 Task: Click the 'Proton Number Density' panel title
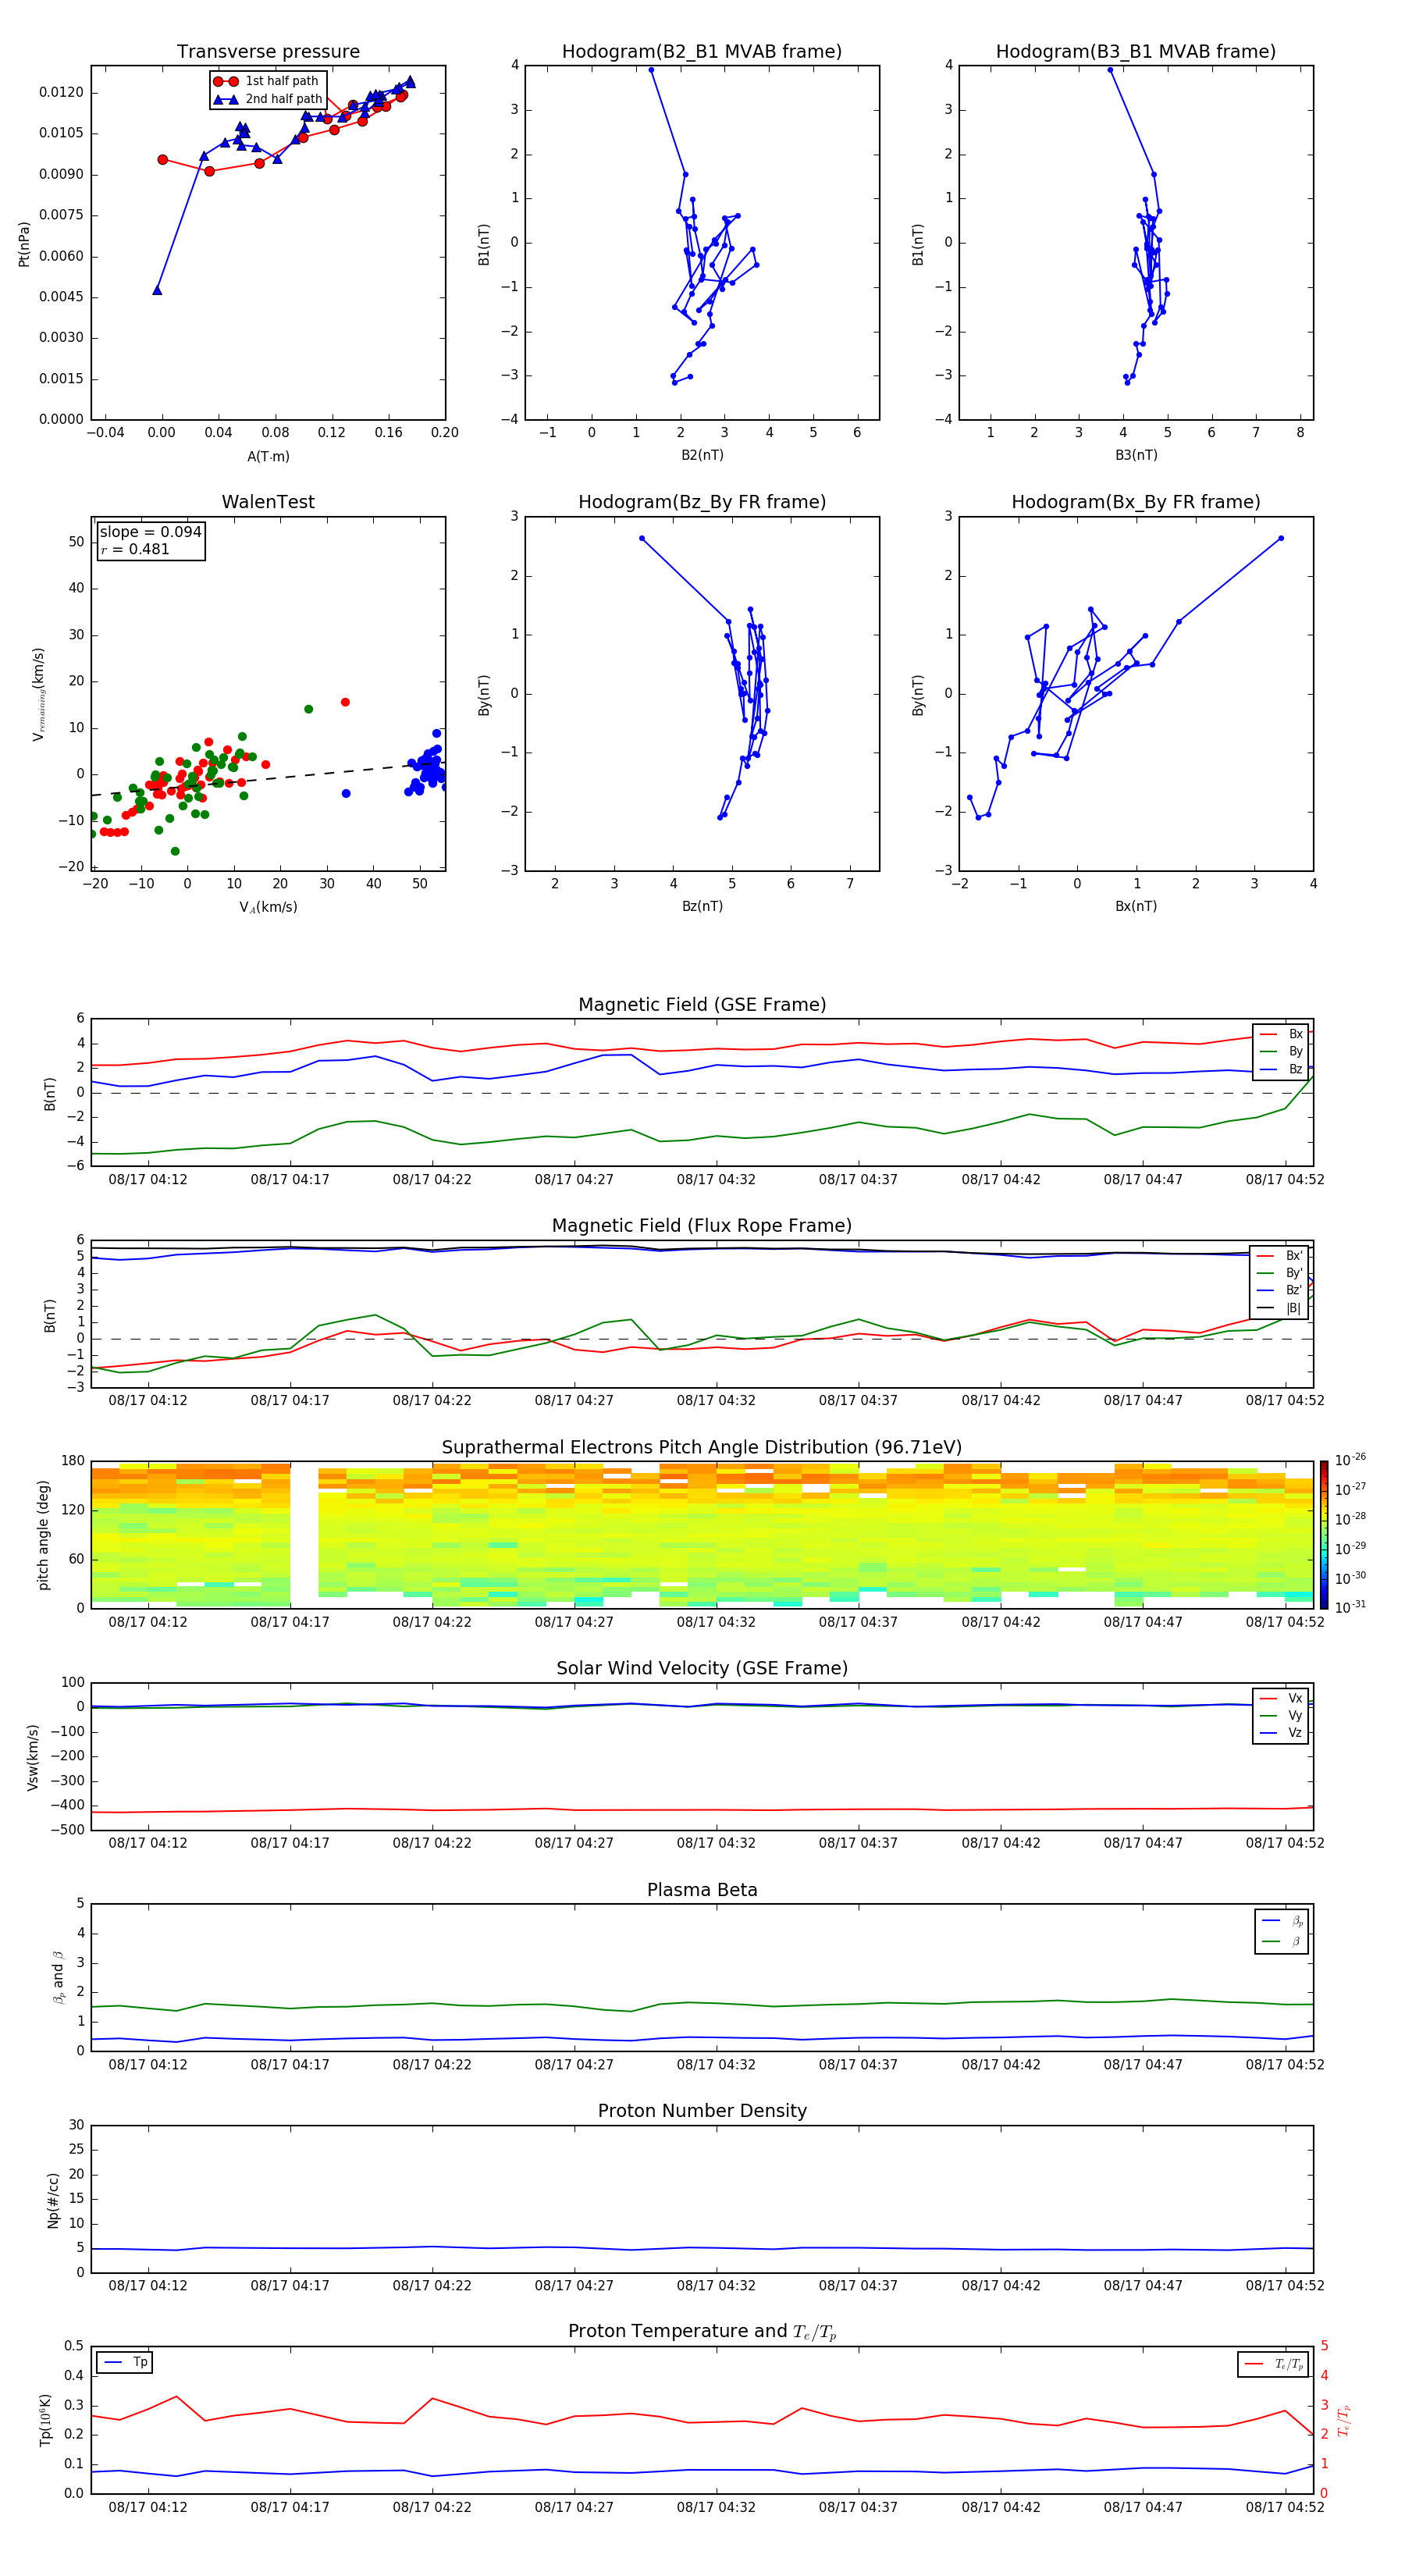coord(702,2111)
